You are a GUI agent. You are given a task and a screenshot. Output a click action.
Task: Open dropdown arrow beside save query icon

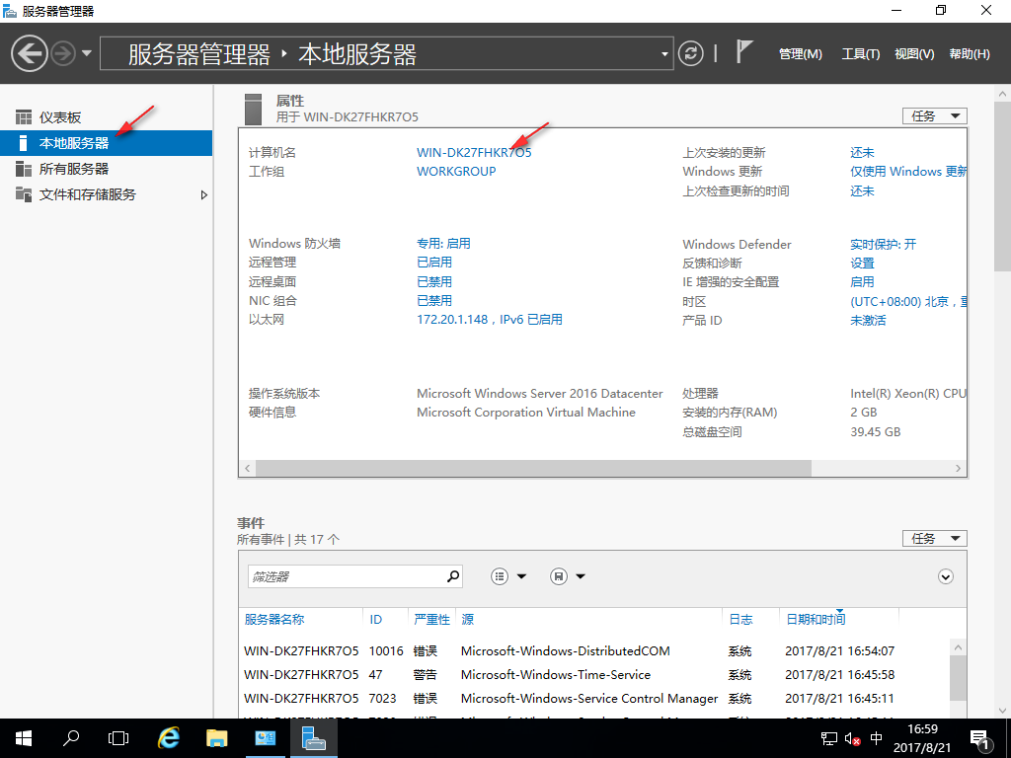[x=581, y=576]
